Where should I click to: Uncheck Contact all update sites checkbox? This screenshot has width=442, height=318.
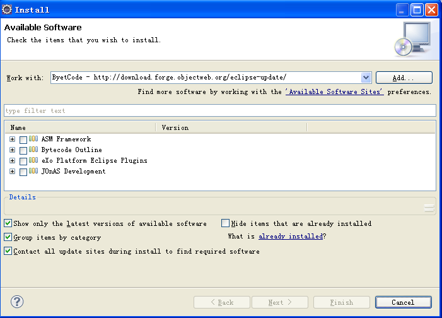[x=8, y=251]
